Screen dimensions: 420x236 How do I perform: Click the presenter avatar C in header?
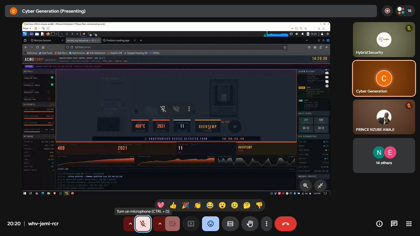click(13, 11)
